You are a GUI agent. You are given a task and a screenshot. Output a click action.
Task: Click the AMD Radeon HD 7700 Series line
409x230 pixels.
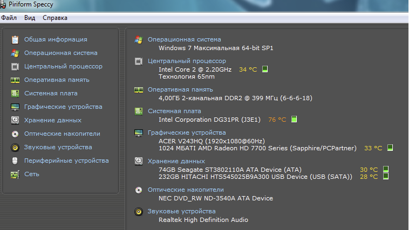pyautogui.click(x=258, y=148)
